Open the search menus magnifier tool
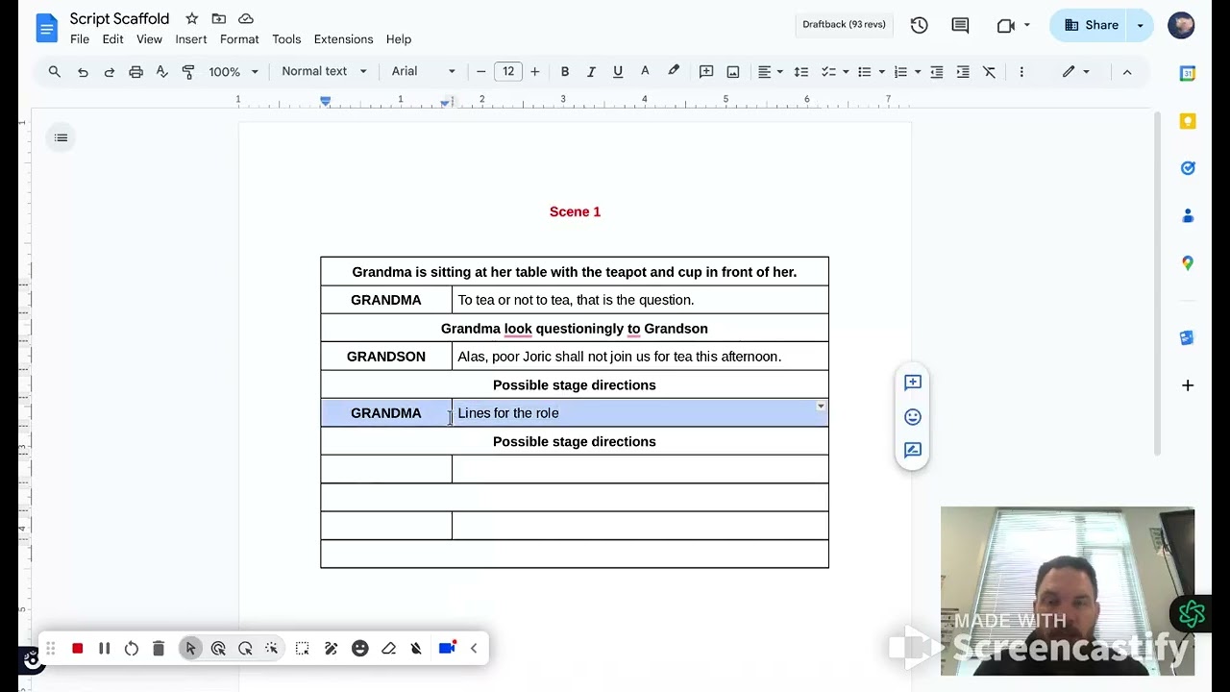The width and height of the screenshot is (1230, 692). (x=55, y=72)
